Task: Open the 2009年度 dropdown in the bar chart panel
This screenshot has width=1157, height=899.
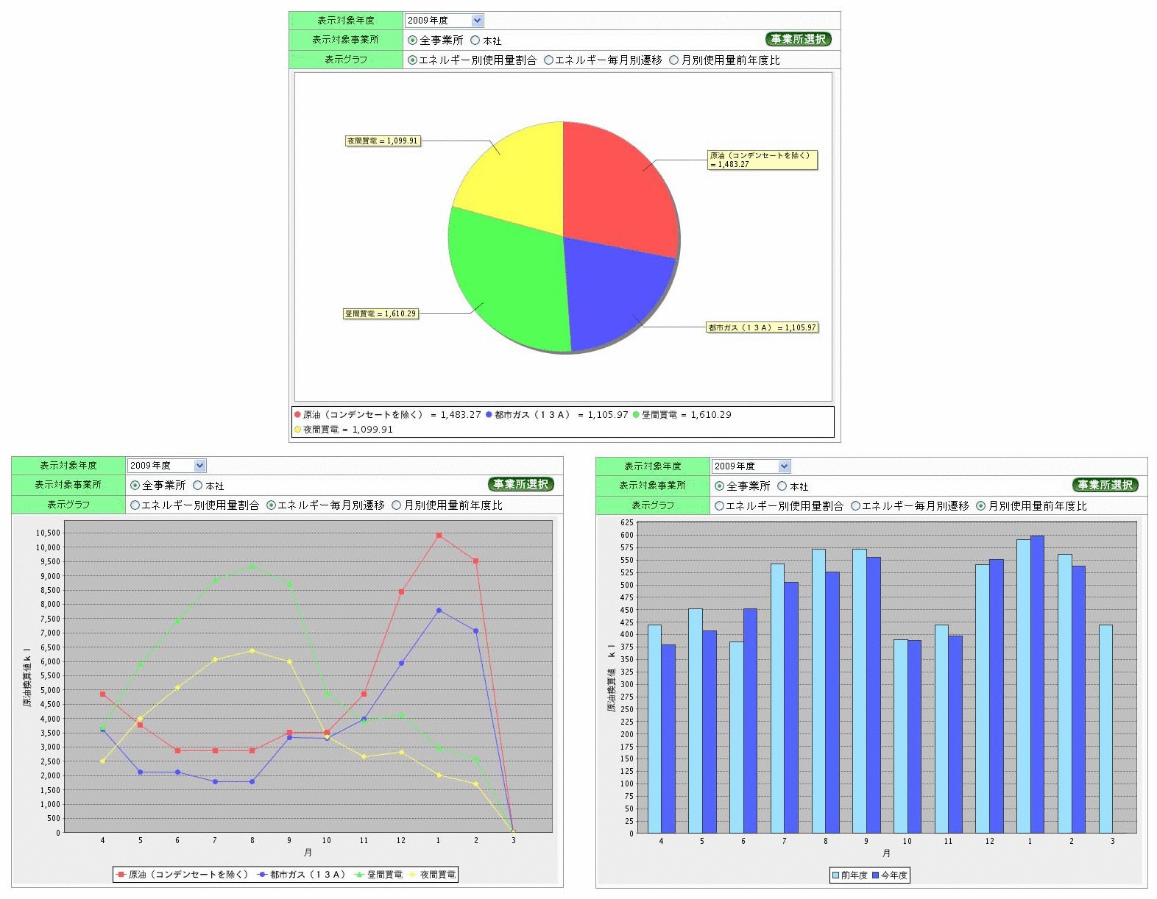Action: point(751,466)
